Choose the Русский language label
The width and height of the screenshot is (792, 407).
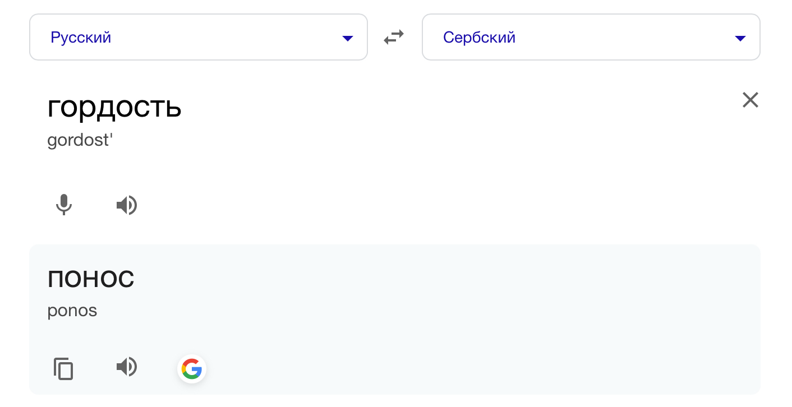(x=81, y=38)
